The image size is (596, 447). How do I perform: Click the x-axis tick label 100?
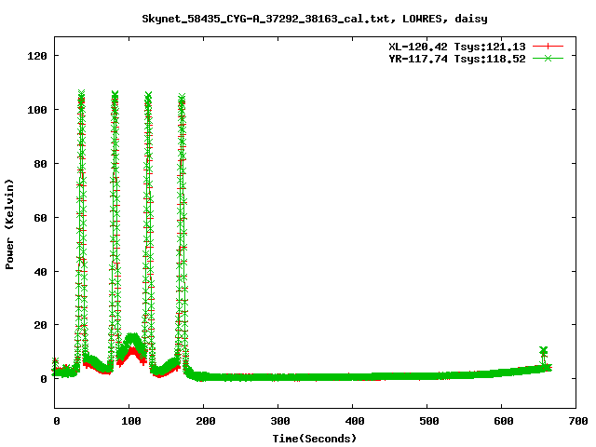(130, 421)
